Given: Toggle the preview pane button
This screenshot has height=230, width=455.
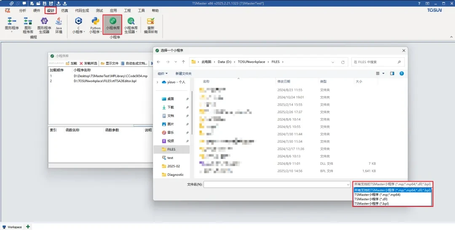Looking at the screenshot, I should [x=392, y=73].
